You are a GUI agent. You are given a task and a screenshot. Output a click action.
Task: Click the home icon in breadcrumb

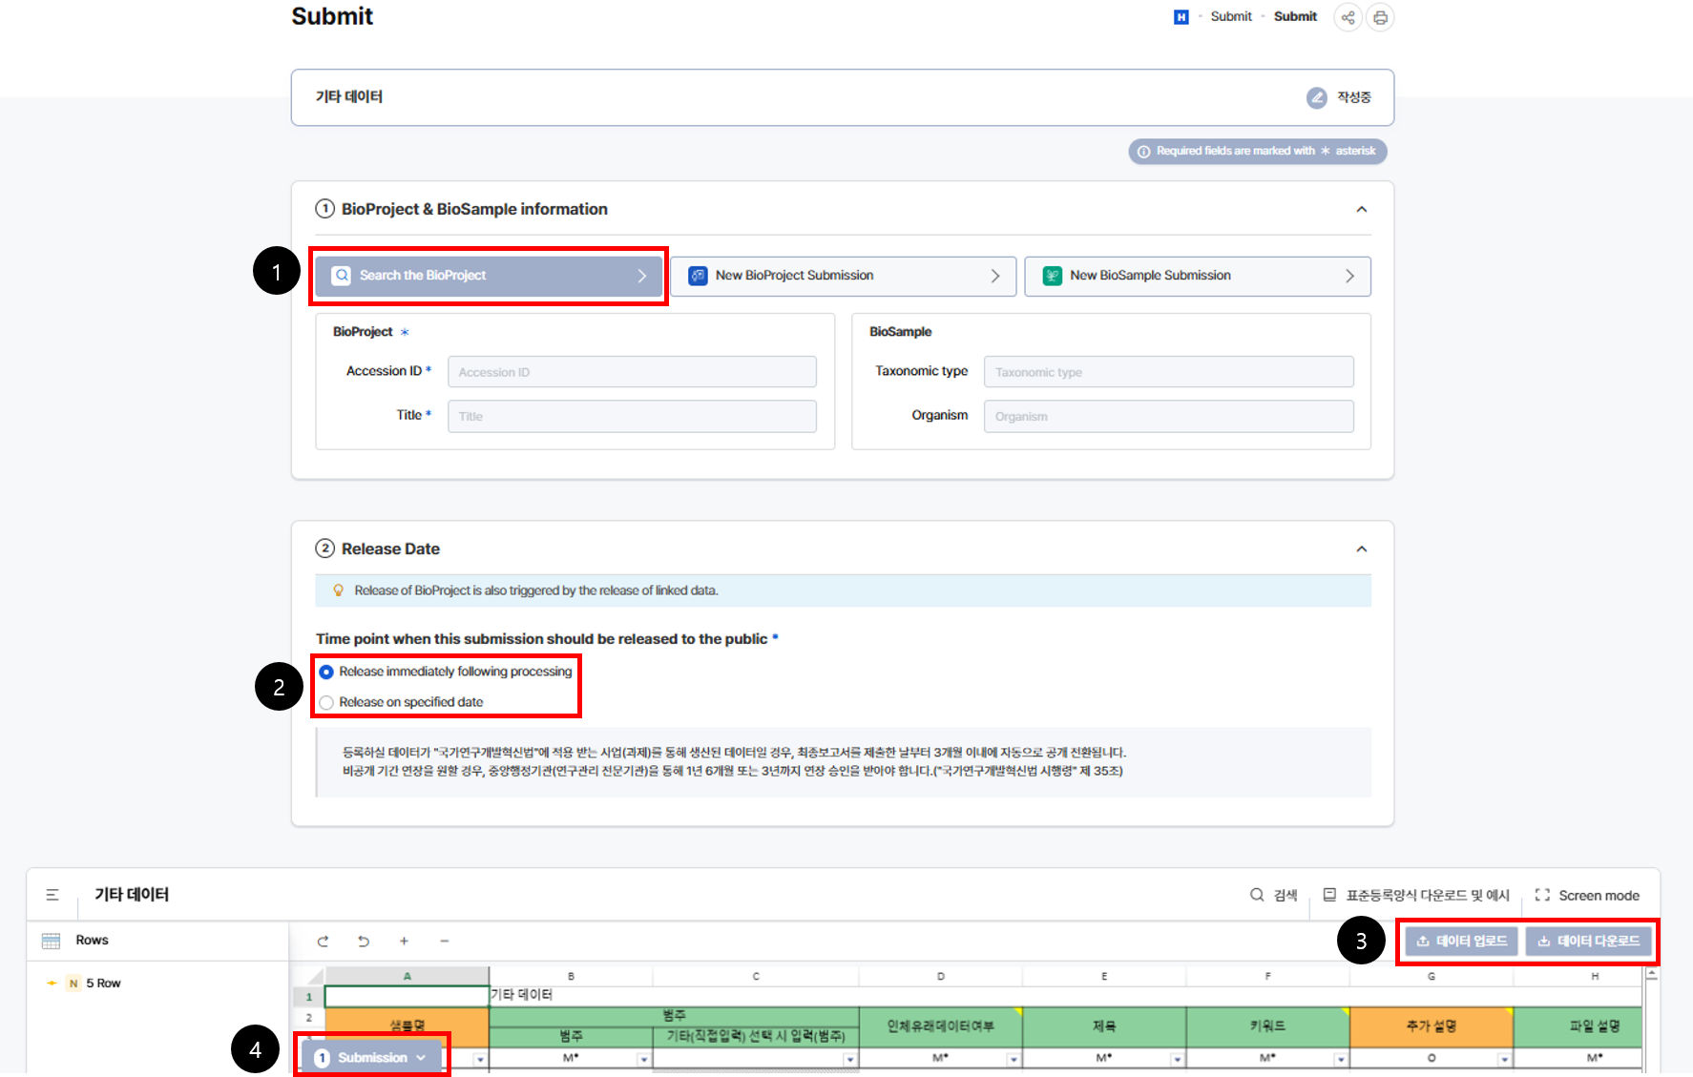(x=1181, y=17)
